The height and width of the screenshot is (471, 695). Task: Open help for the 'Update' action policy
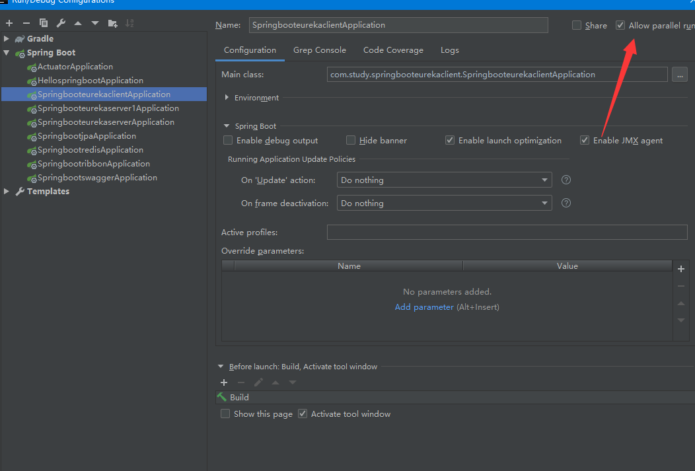point(566,180)
